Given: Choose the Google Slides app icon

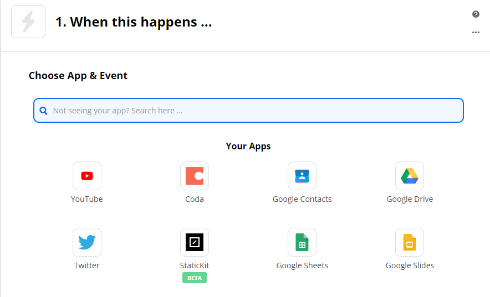Looking at the screenshot, I should click(410, 242).
